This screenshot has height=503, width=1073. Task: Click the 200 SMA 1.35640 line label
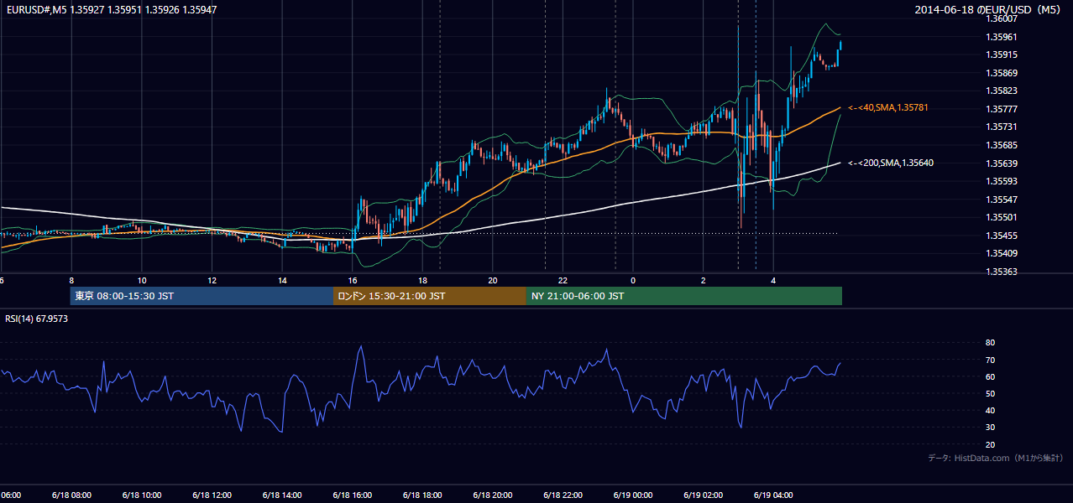coord(890,163)
